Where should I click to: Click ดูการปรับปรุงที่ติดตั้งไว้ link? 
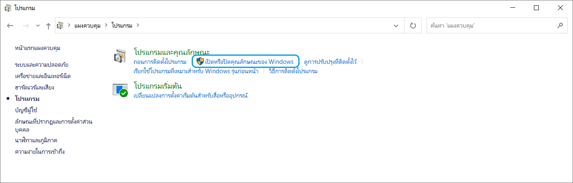point(330,62)
